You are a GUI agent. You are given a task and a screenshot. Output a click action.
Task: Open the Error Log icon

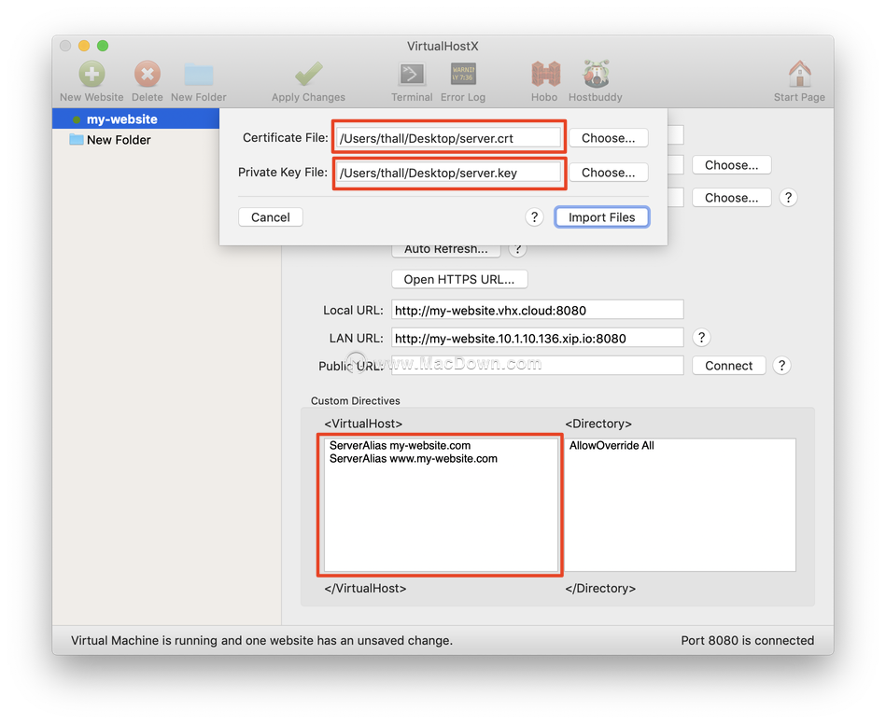(463, 74)
